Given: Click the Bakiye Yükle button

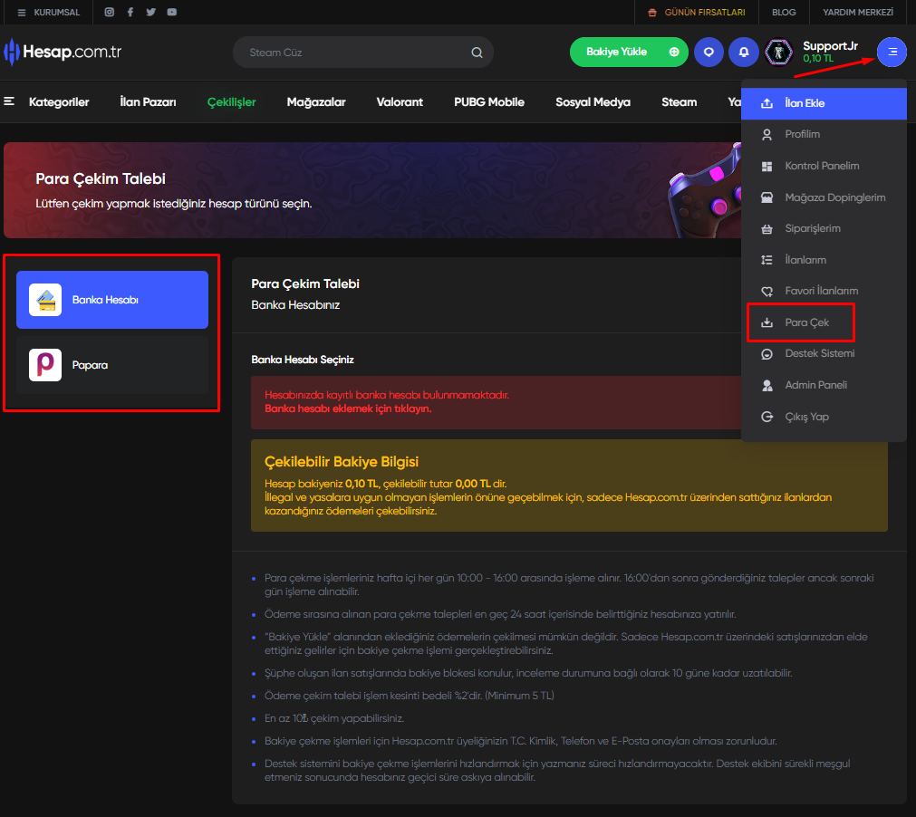Looking at the screenshot, I should 629,52.
